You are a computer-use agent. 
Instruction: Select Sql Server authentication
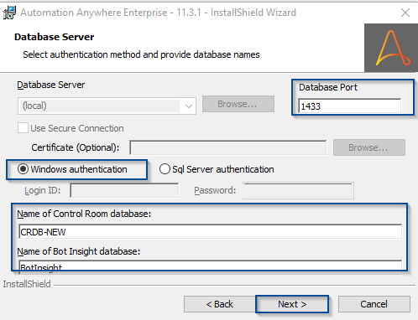coord(217,169)
